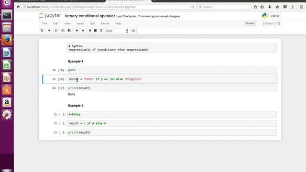Click the Jupyter logo
The image size is (306, 172).
[50, 16]
